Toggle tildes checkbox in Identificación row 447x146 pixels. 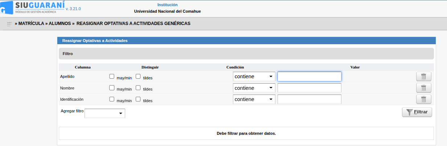(x=138, y=99)
